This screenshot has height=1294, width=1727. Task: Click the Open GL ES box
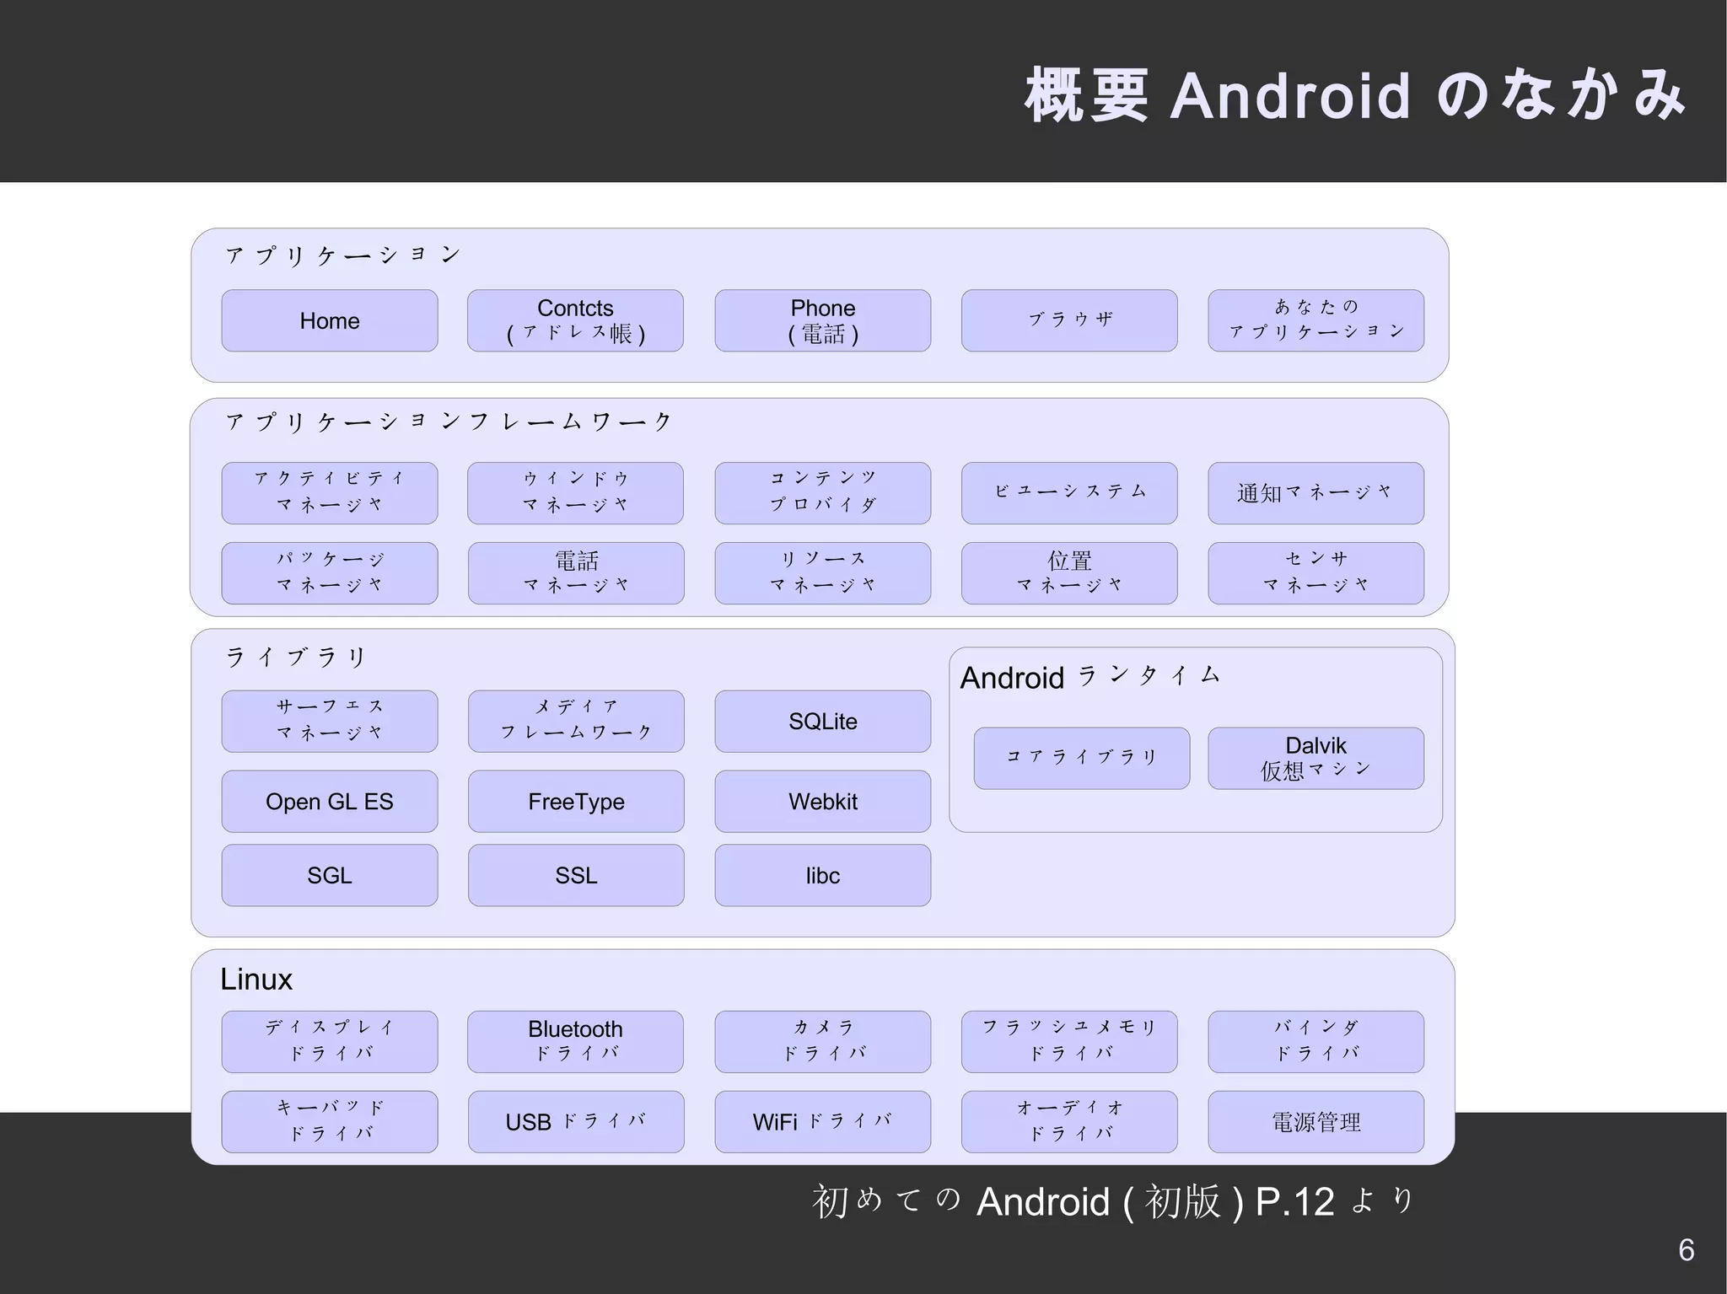coord(330,801)
